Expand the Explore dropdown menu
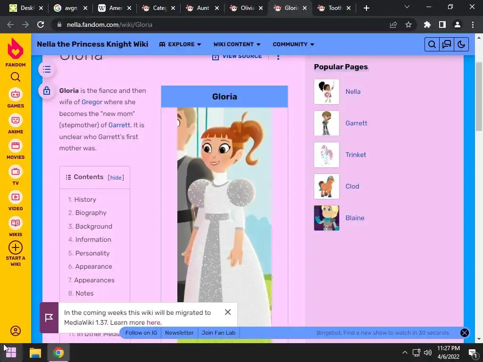This screenshot has width=483, height=362. (x=180, y=44)
